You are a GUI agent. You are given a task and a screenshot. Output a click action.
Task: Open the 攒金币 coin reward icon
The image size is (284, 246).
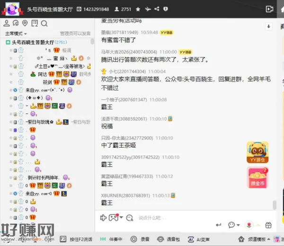click(257, 177)
